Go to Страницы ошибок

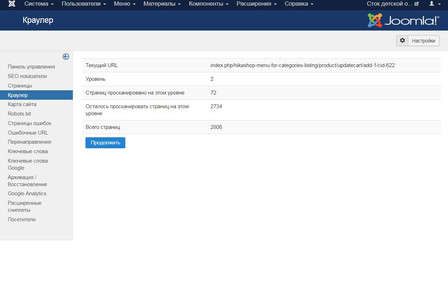tap(30, 123)
